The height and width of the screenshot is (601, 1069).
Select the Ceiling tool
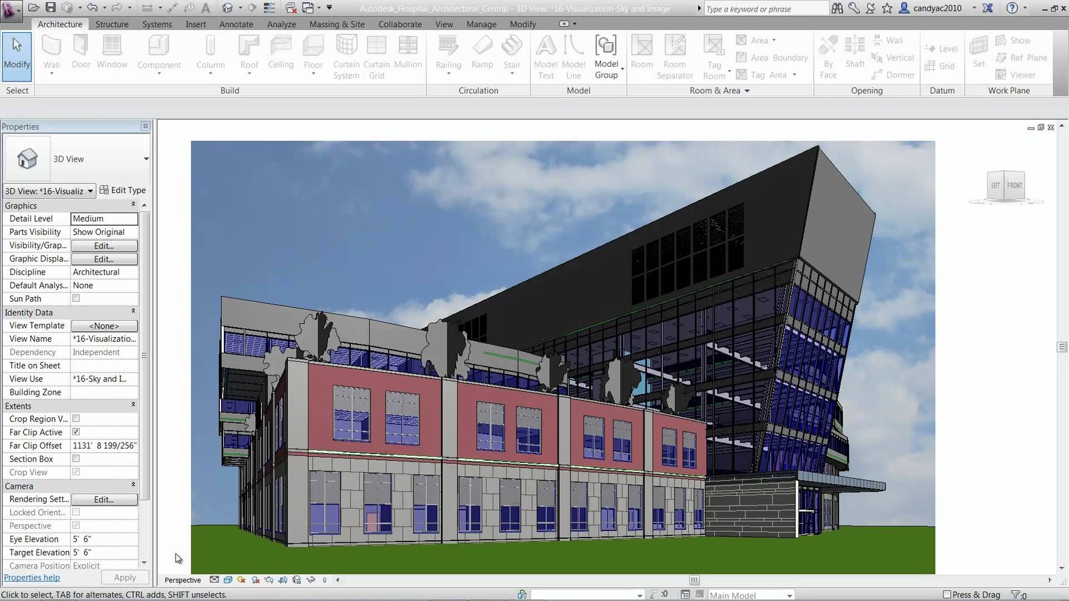(x=281, y=52)
